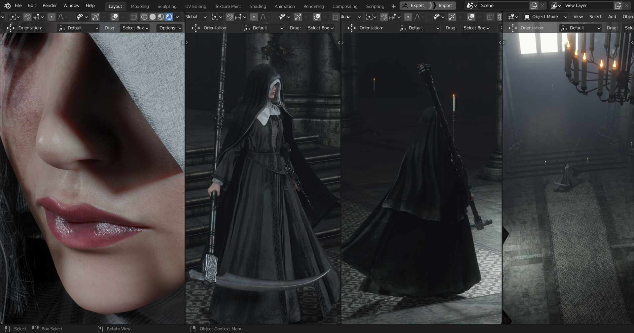Screen dimensions: 634x333
Task: Open the Render menu
Action: 50,6
